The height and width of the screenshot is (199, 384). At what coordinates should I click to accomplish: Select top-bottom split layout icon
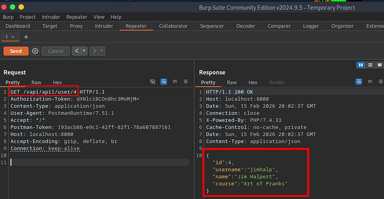pos(370,65)
